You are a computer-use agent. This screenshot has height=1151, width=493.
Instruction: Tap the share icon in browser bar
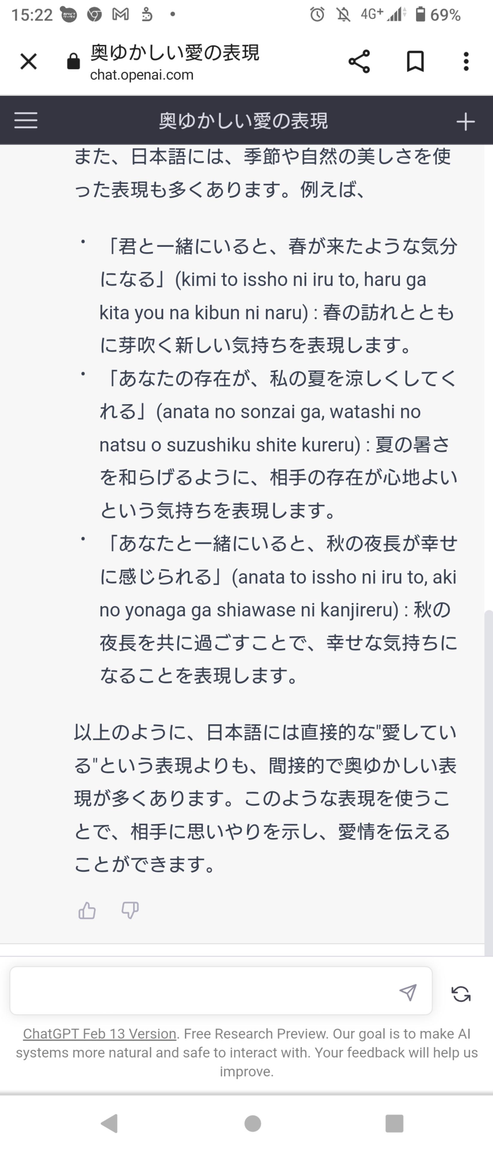coord(359,61)
